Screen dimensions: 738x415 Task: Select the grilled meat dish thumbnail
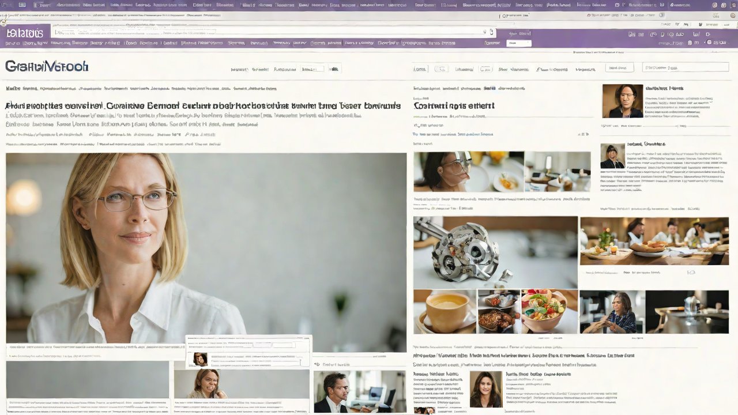tap(499, 311)
